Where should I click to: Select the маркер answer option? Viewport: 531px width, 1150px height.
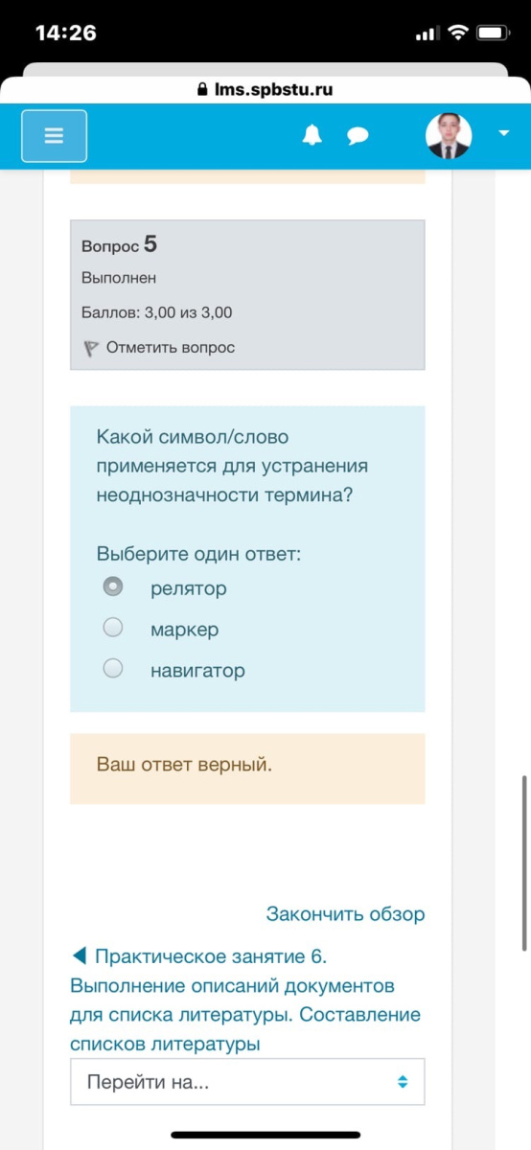113,628
